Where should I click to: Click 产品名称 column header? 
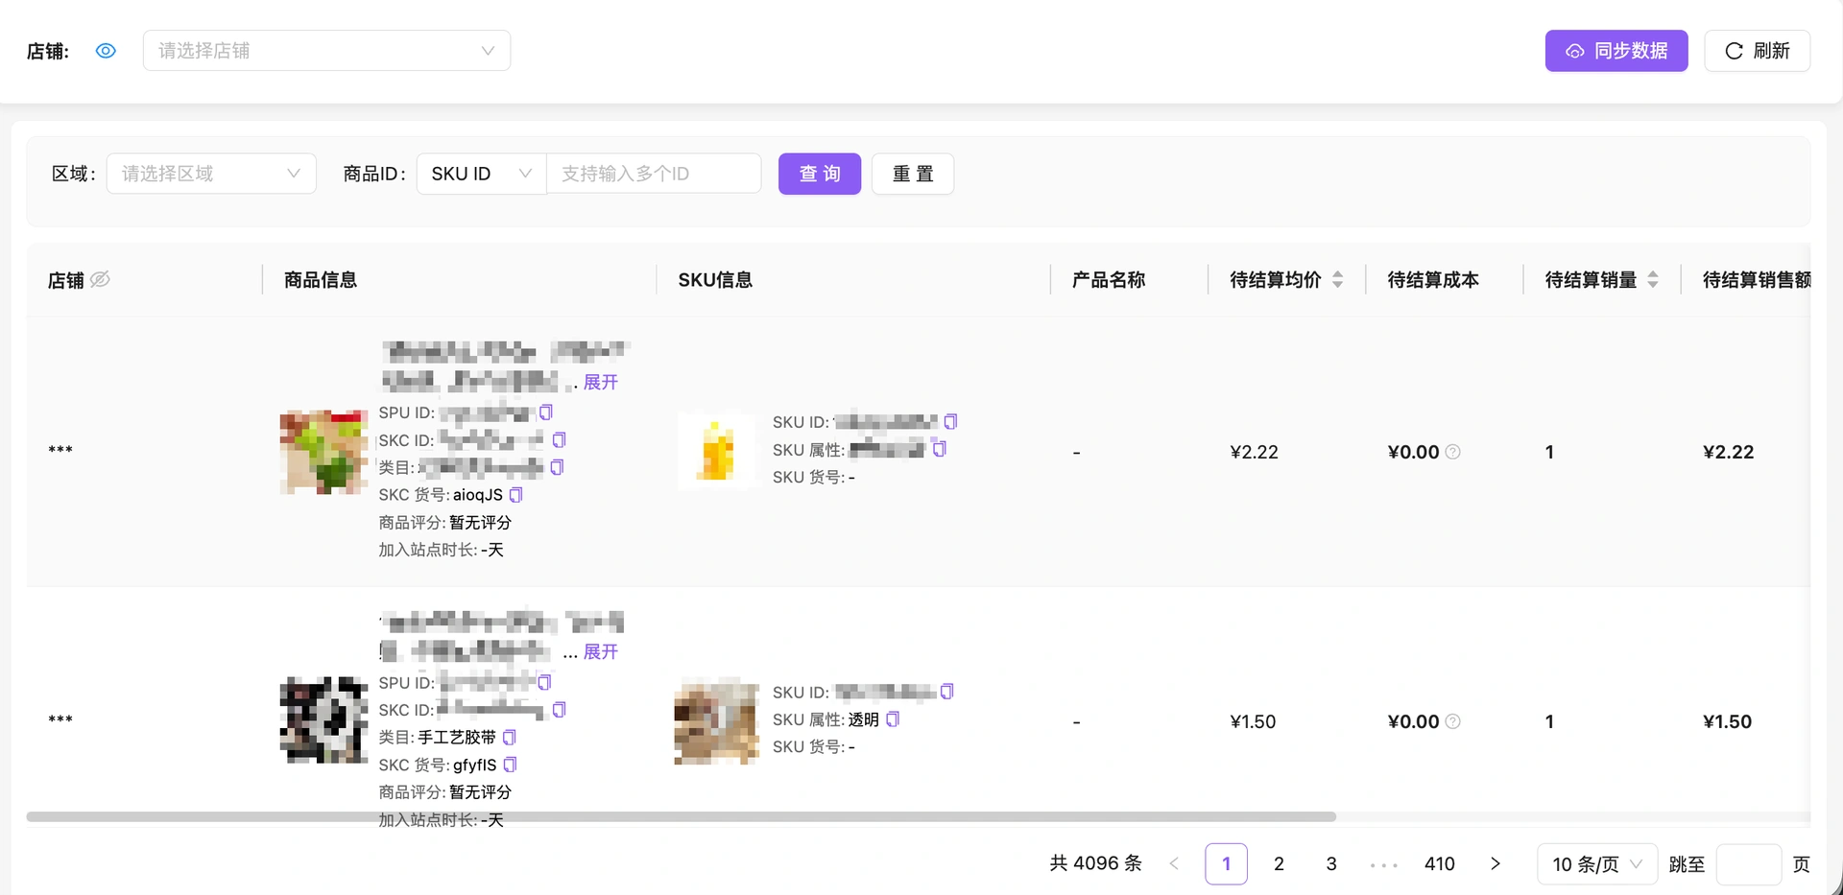1109,279
